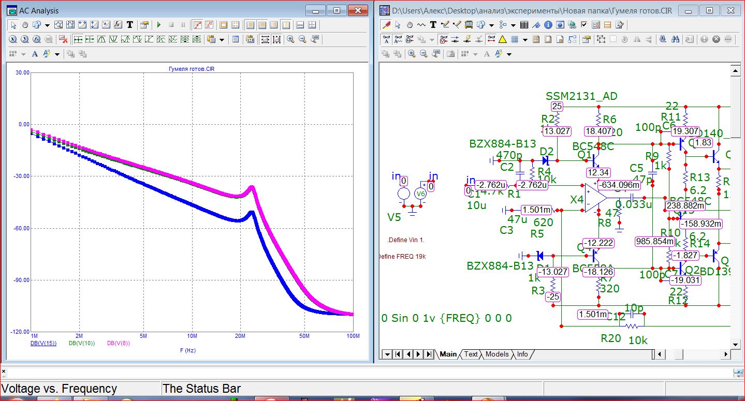Click the DB(V(15)) trace label

pos(43,343)
